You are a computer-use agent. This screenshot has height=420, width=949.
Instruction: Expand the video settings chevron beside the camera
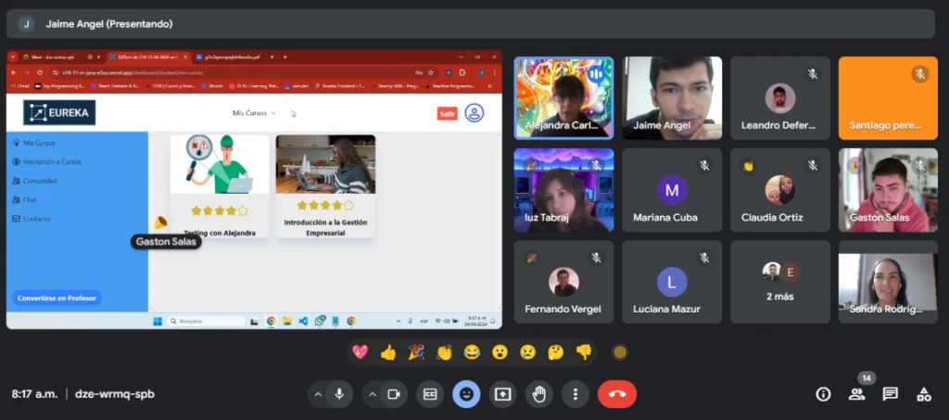373,394
